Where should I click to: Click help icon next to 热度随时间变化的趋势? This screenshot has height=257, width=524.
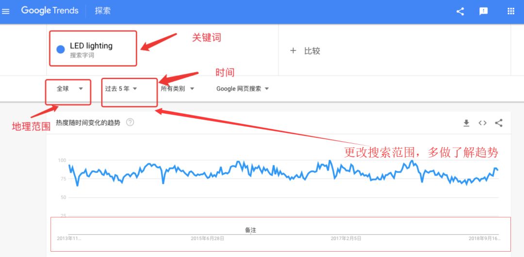pyautogui.click(x=130, y=122)
